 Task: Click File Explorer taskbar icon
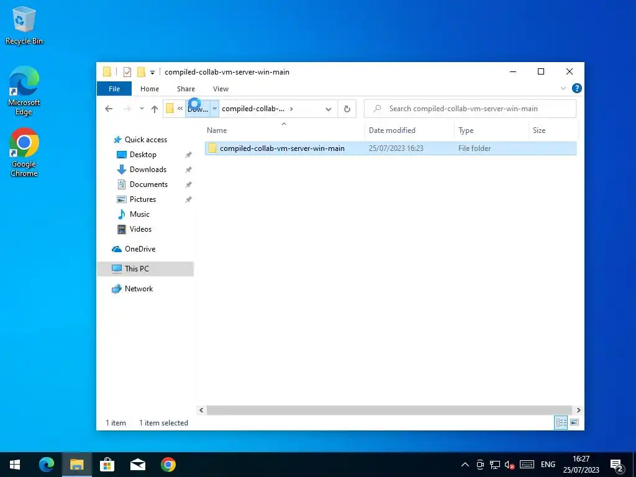pyautogui.click(x=76, y=465)
